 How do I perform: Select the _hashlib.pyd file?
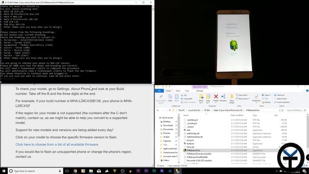[192, 120]
